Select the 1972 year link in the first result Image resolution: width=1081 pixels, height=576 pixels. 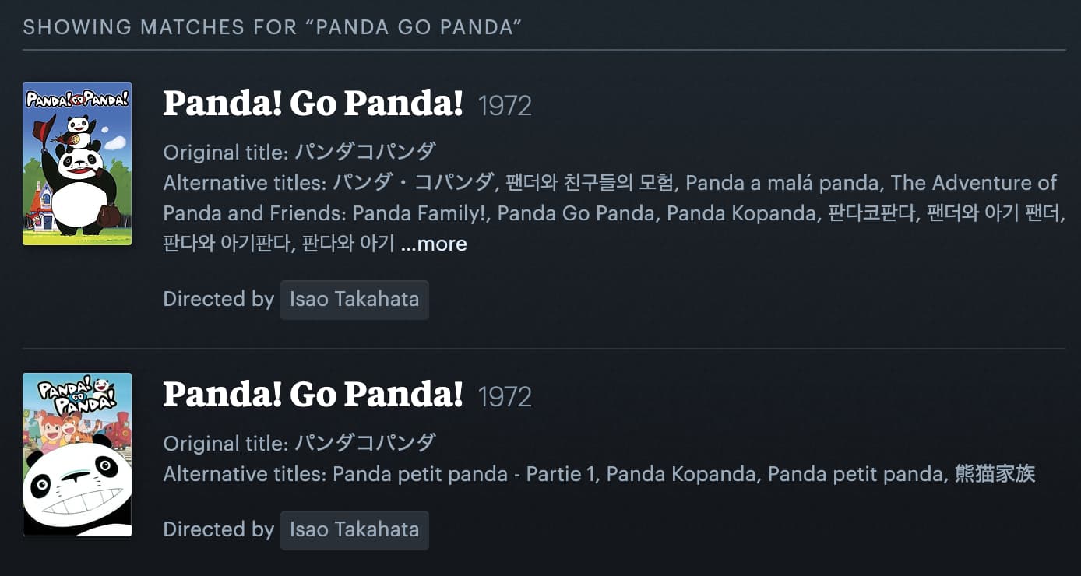click(x=505, y=106)
